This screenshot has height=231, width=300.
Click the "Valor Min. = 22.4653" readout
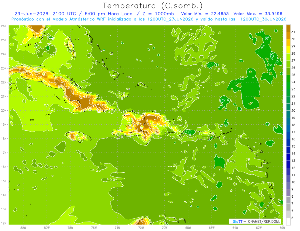[x=205, y=14]
